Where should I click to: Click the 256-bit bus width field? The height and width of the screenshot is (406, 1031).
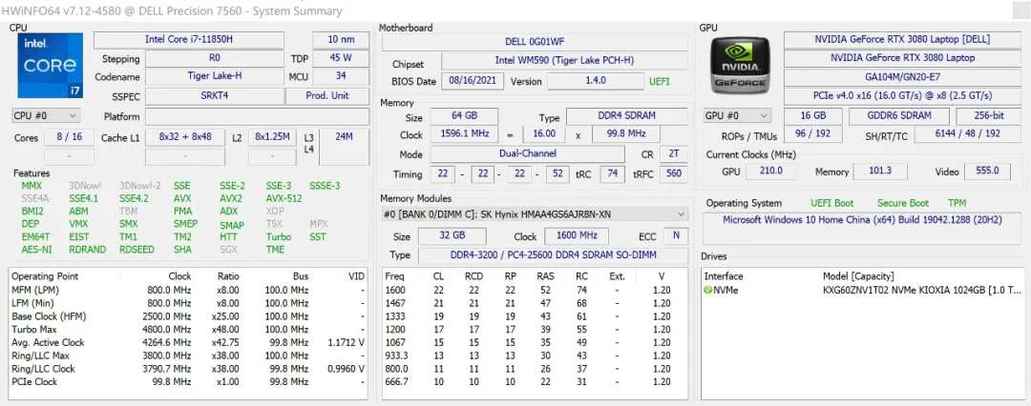coord(988,116)
